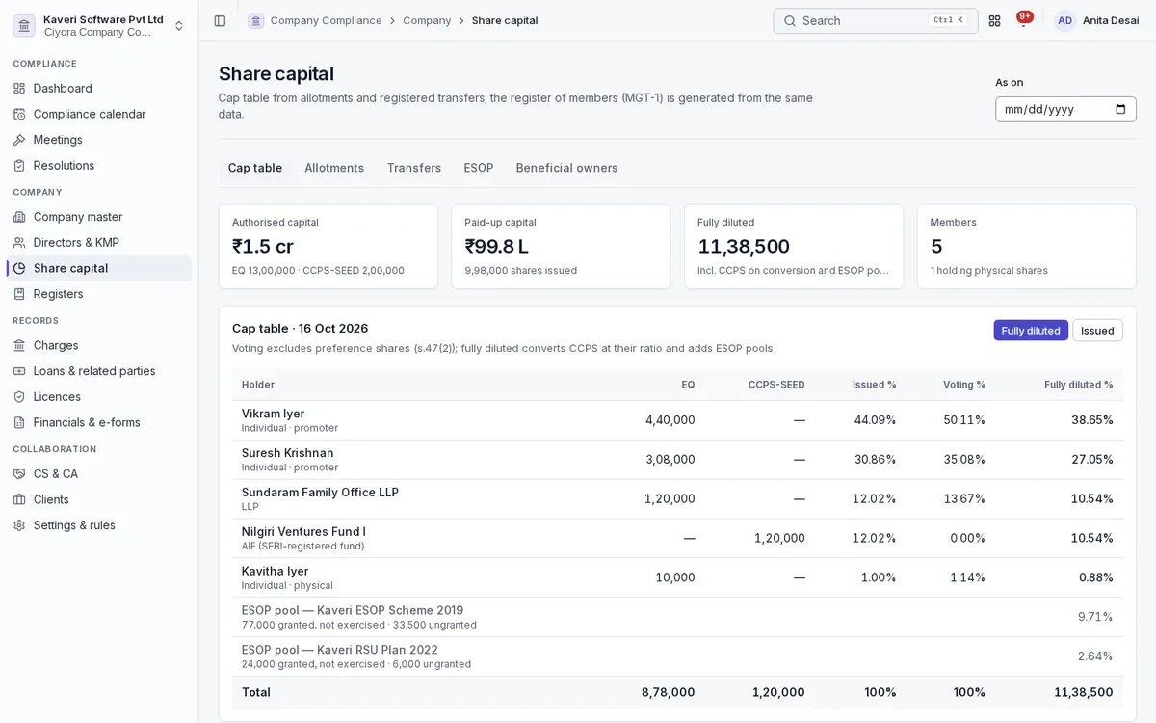Expand the Kaveri Software company switcher

[x=99, y=25]
